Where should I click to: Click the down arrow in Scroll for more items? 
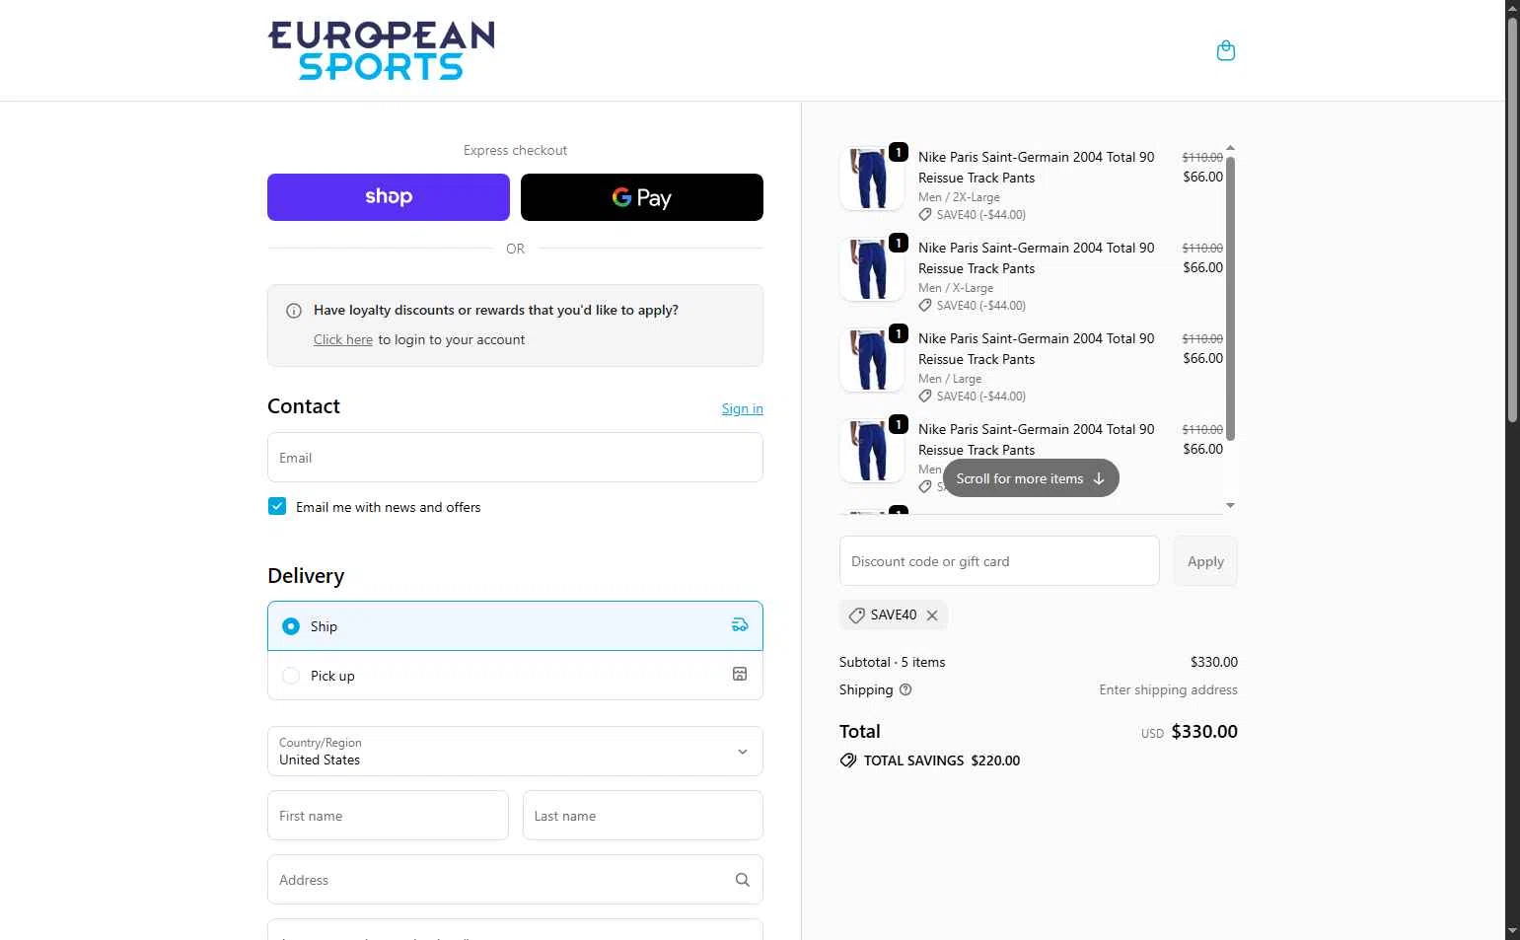coord(1099,478)
